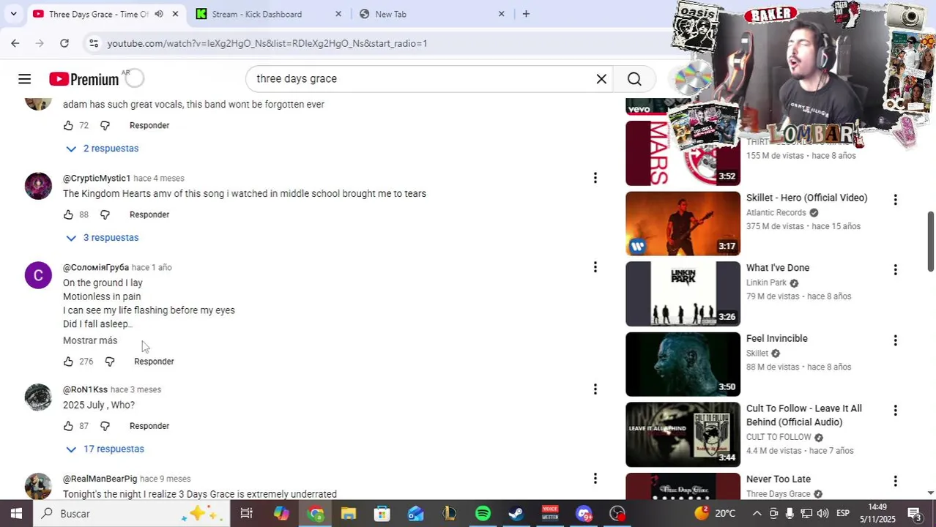Open options for What I've Done video
Screen dimensions: 936x527
pos(895,270)
